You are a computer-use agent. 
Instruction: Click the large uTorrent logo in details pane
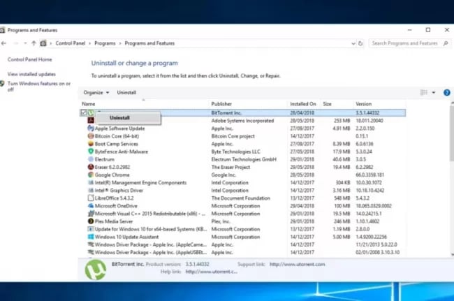tap(96, 270)
